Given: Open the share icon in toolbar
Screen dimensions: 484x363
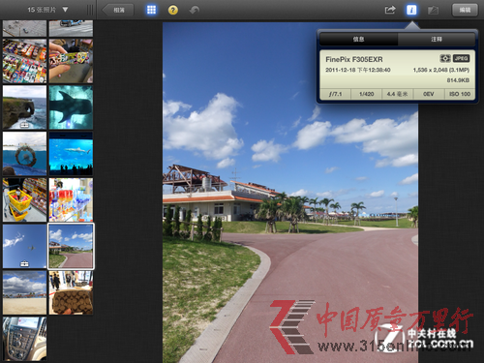Looking at the screenshot, I should coord(390,10).
